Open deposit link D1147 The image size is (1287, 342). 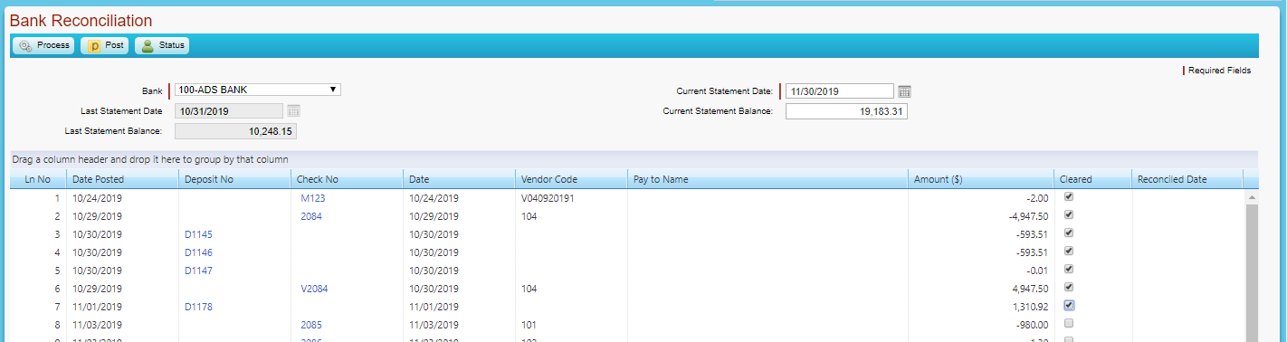point(198,271)
